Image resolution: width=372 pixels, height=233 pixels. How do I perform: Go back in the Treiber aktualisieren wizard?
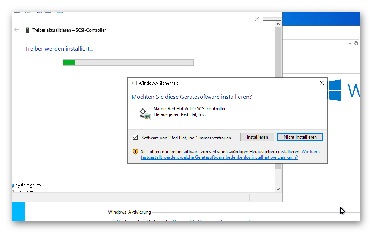[x=16, y=30]
